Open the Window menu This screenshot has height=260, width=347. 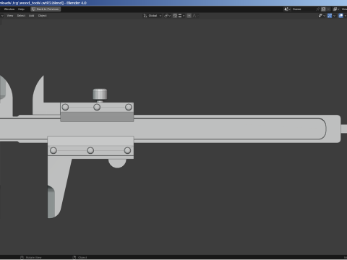[9, 9]
